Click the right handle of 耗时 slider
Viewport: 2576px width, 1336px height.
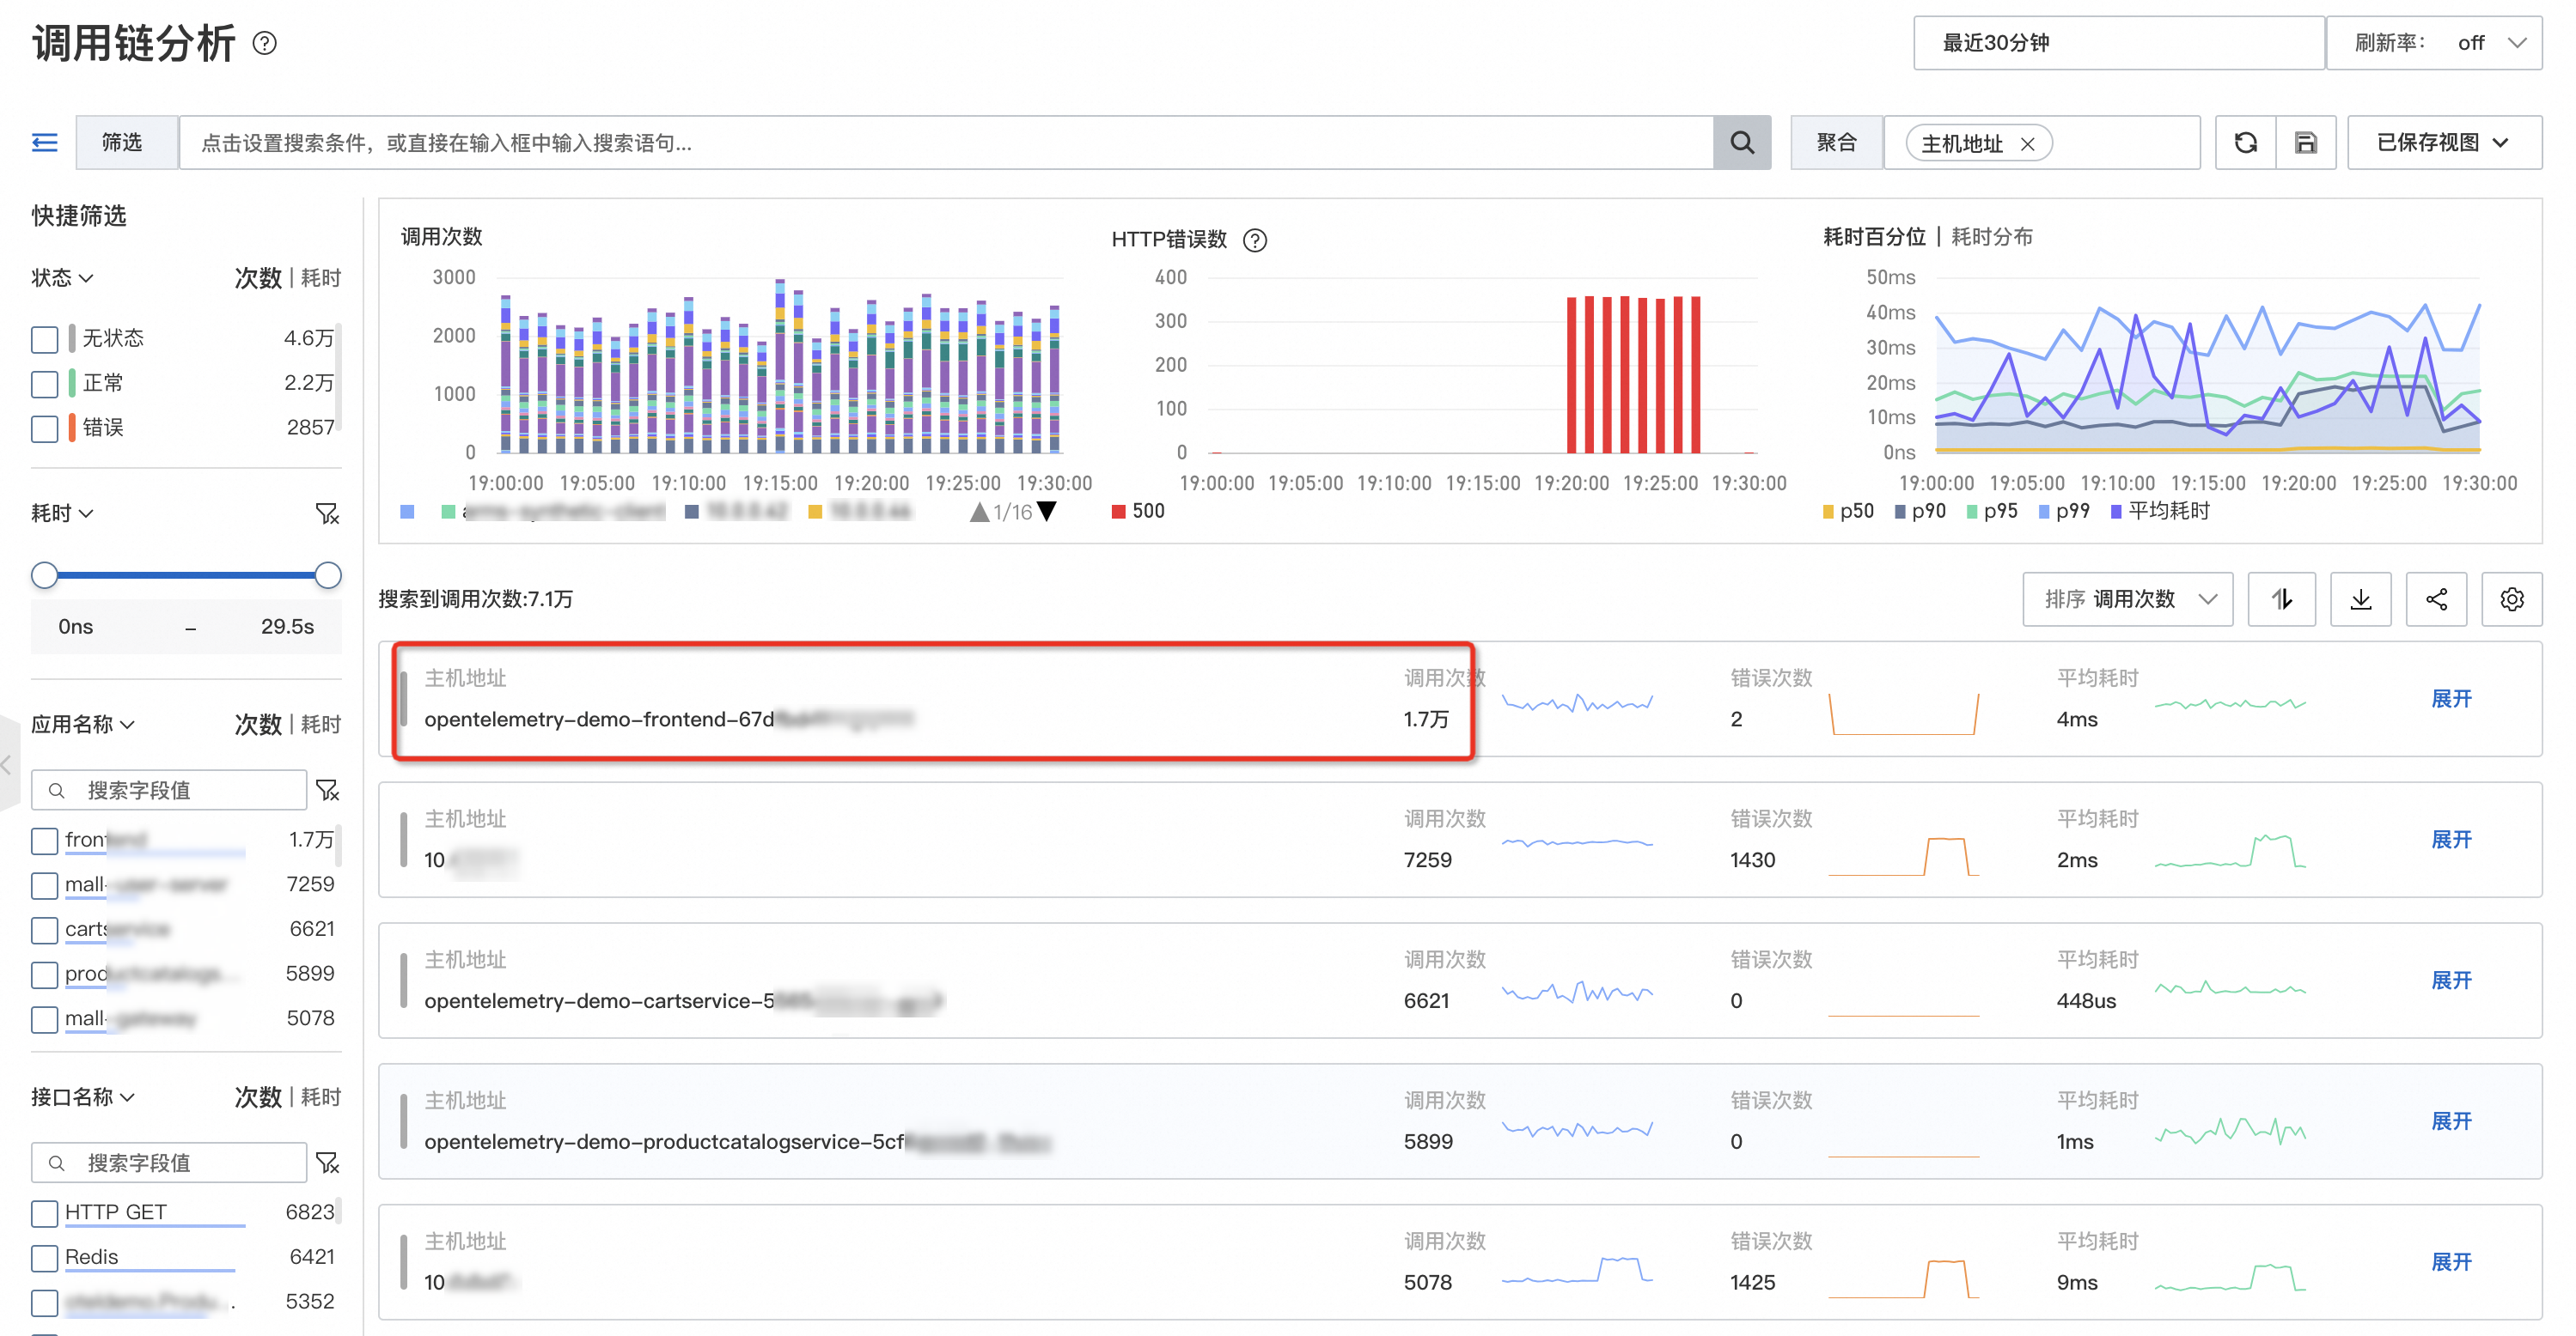click(328, 575)
